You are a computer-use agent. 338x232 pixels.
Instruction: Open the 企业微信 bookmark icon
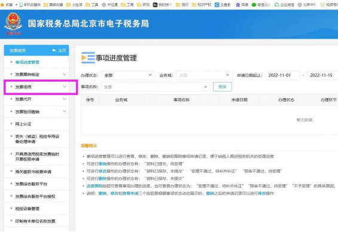pos(277,5)
